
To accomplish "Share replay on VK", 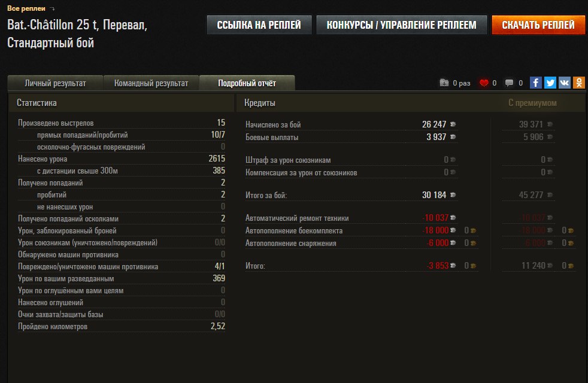I will point(565,83).
